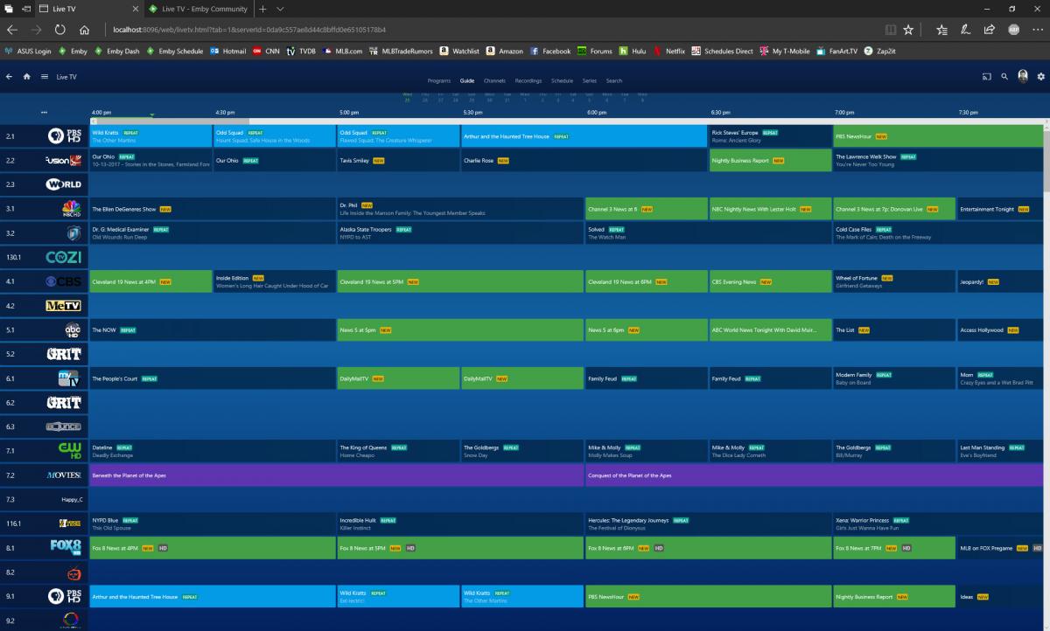The image size is (1050, 631).
Task: Open browser reading view icon
Action: (889, 29)
